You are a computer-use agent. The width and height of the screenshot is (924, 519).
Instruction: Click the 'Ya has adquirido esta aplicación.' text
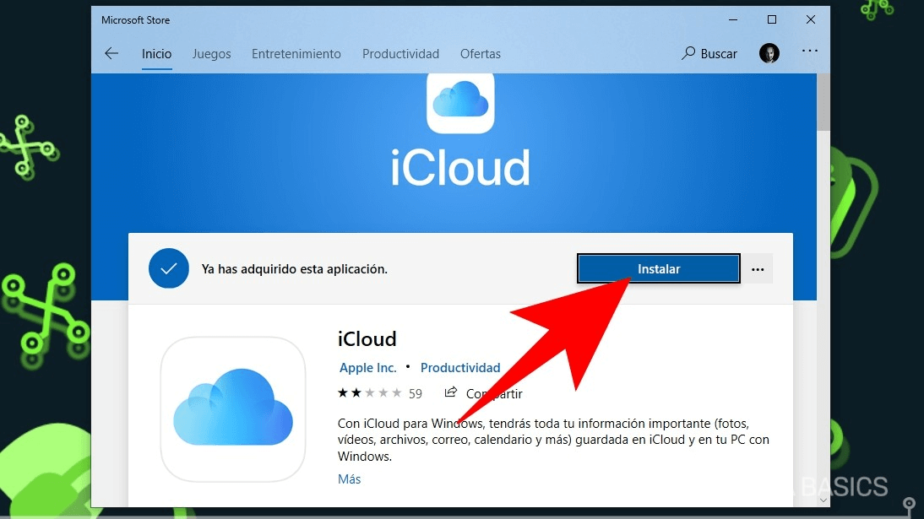[295, 269]
